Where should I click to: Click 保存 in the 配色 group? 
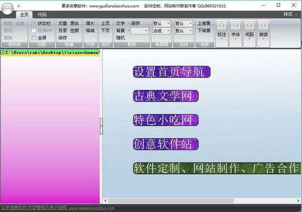point(136,23)
